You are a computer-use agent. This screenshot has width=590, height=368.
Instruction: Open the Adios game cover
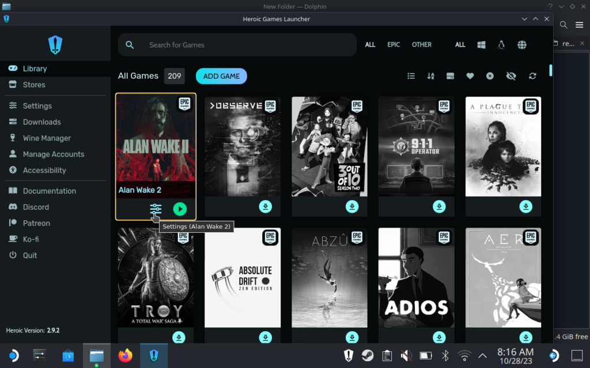click(x=416, y=278)
